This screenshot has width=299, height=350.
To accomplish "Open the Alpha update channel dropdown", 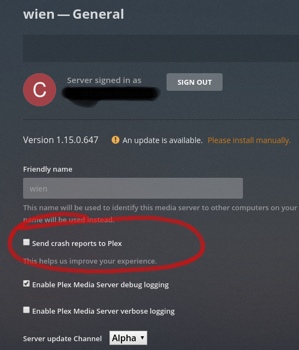I will click(128, 338).
